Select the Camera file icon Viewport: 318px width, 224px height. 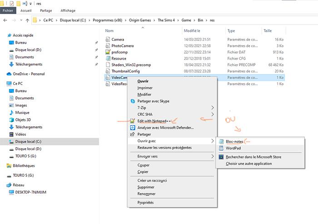point(108,40)
